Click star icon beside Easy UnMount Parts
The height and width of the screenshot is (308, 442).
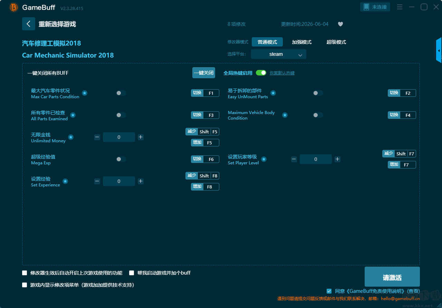pos(273,93)
